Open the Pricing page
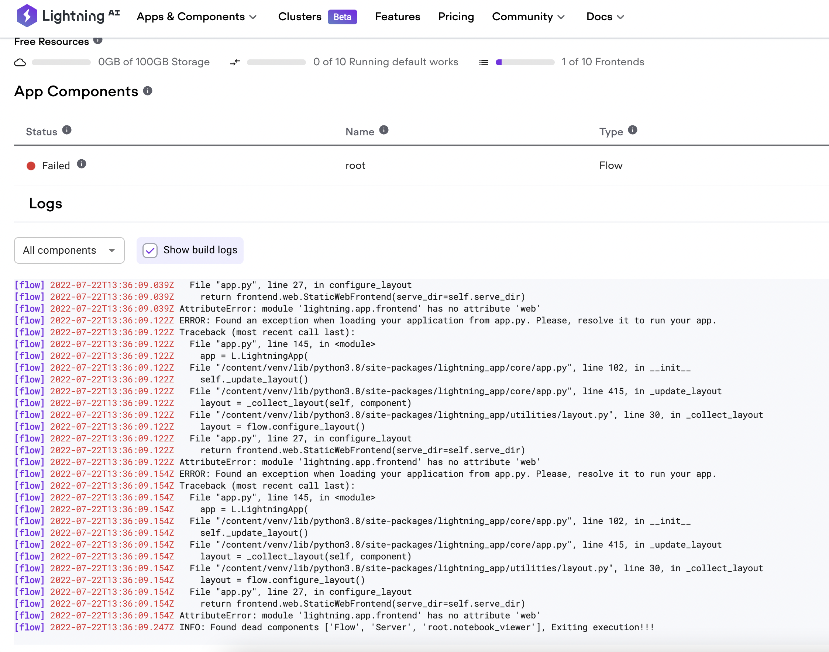Screen dimensions: 829x652 [456, 17]
